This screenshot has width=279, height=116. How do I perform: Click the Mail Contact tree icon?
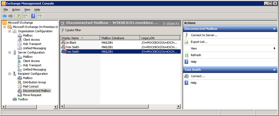20,86
